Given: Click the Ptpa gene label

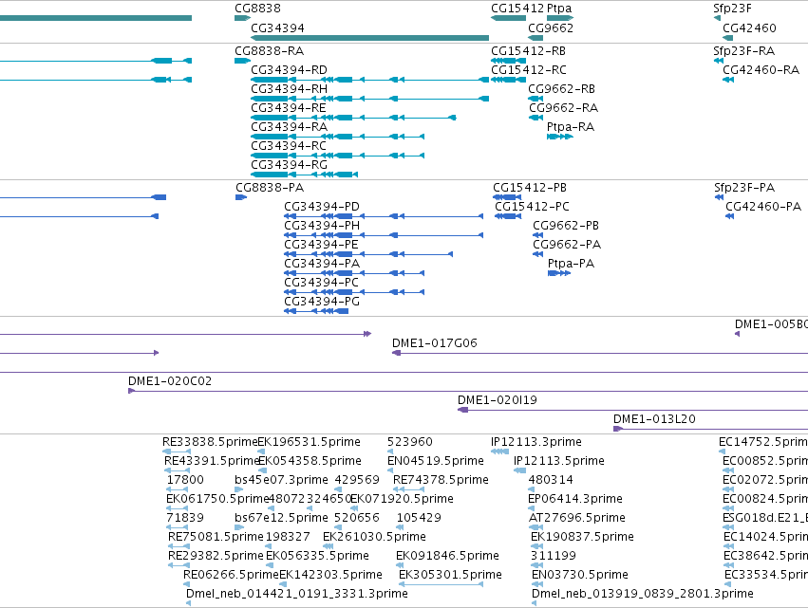Looking at the screenshot, I should pyautogui.click(x=559, y=9).
